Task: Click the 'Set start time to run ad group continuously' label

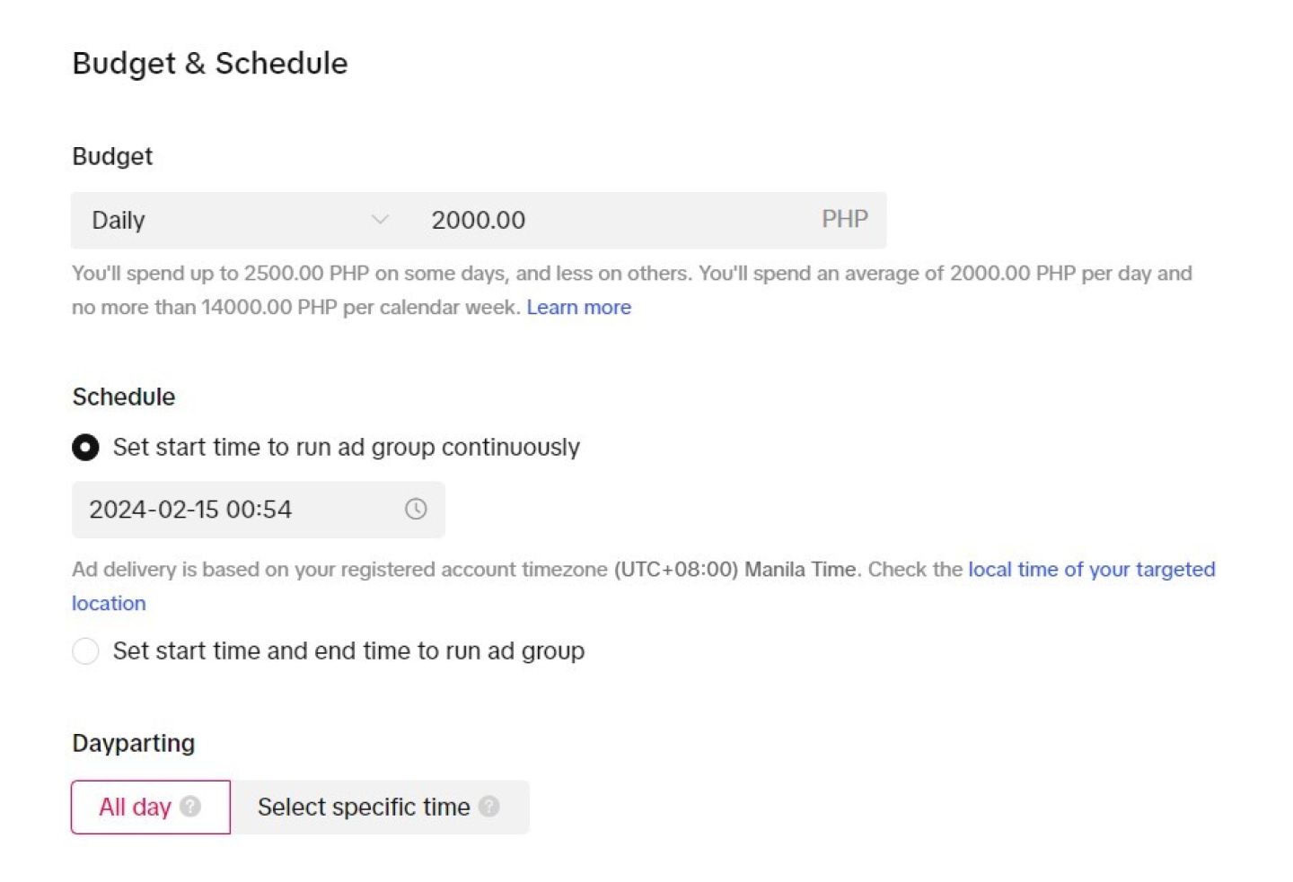Action: (x=346, y=447)
